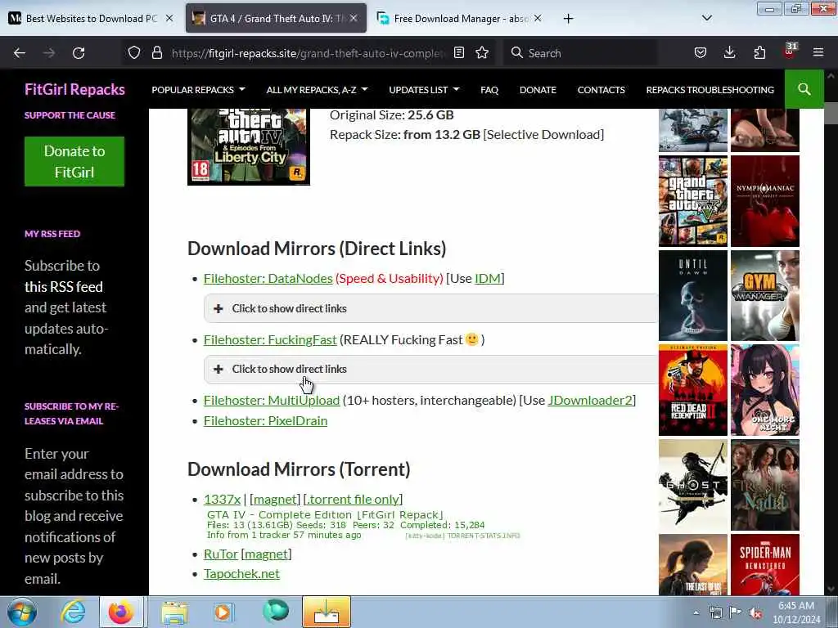Open the Pocket save icon
Viewport: 838px width, 628px height.
click(x=701, y=53)
